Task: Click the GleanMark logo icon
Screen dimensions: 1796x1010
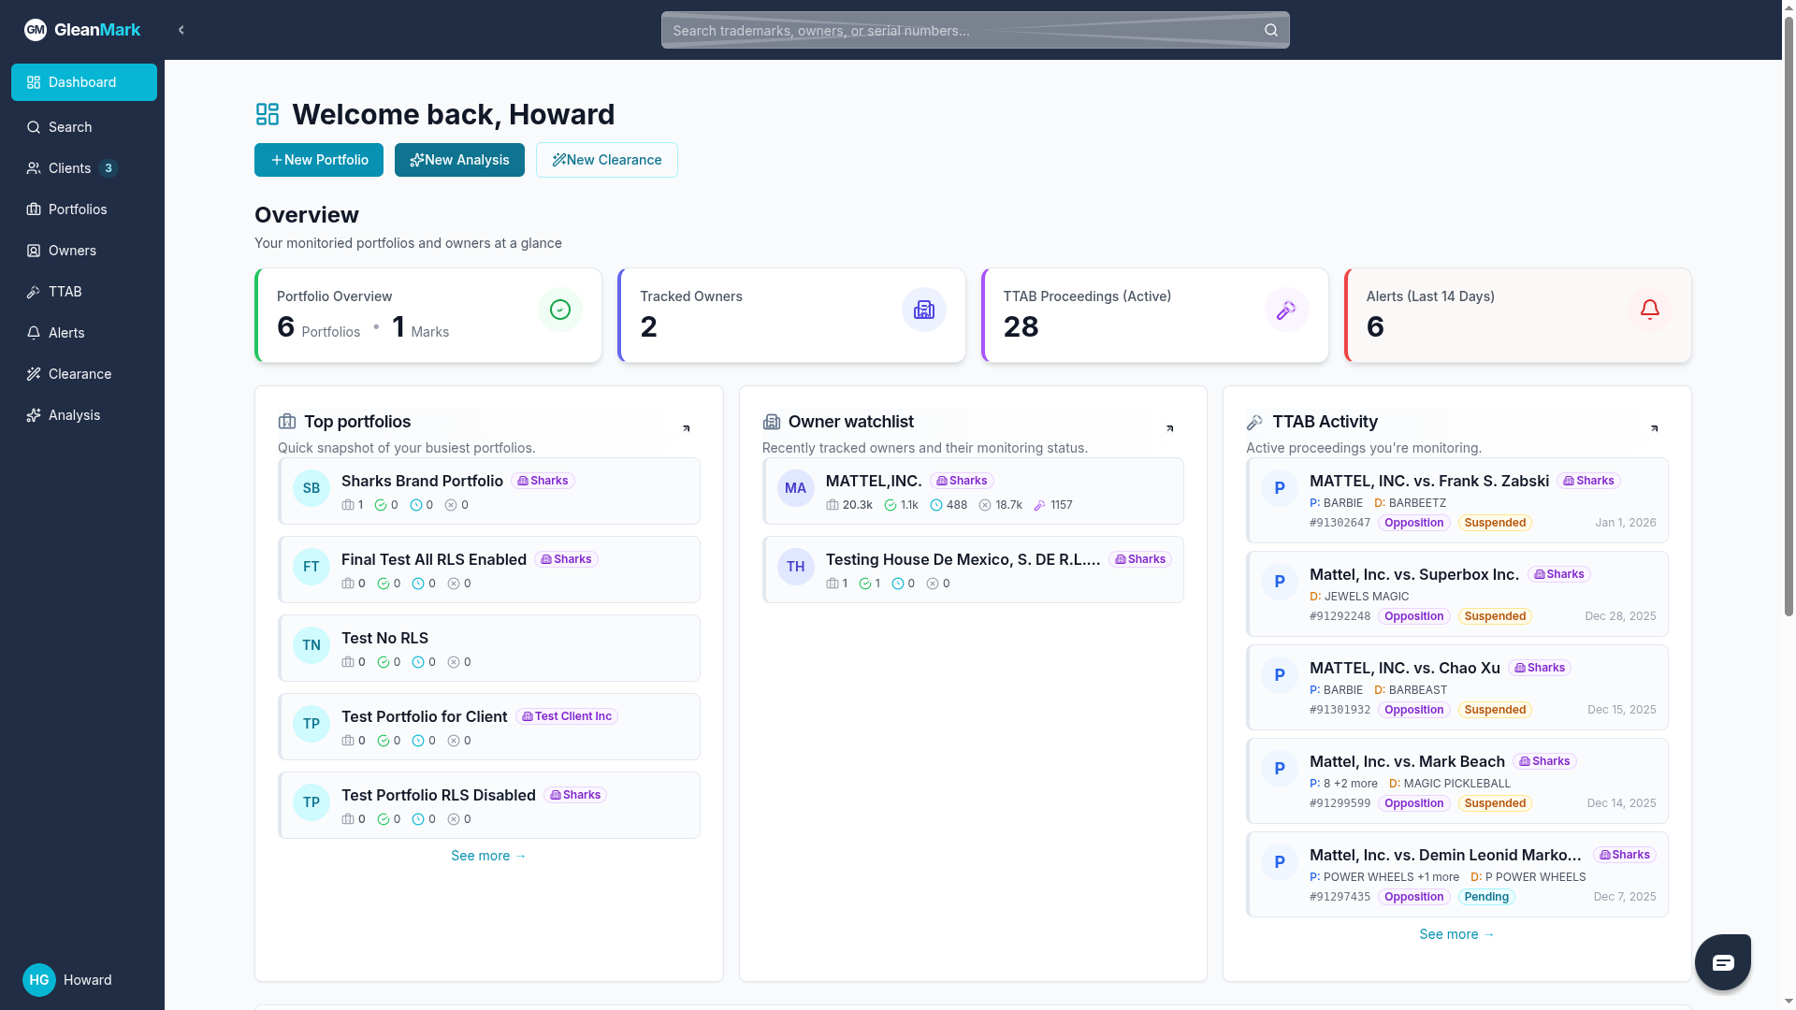Action: coord(35,29)
